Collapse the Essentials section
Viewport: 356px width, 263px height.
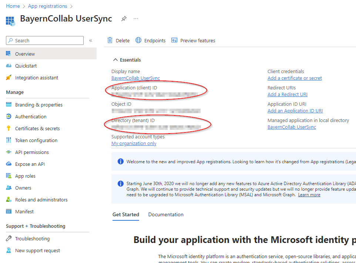coord(115,60)
